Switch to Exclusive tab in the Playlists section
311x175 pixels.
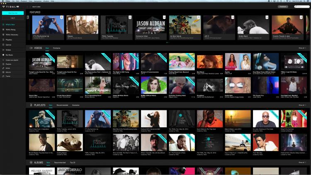(x=76, y=105)
